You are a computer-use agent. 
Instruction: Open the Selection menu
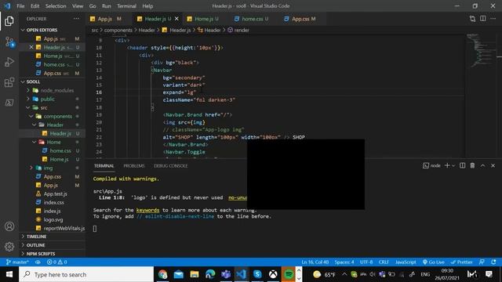(56, 6)
